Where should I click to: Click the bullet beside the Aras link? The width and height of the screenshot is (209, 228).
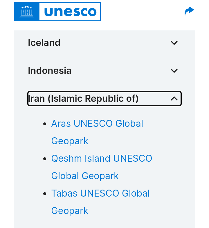45,124
